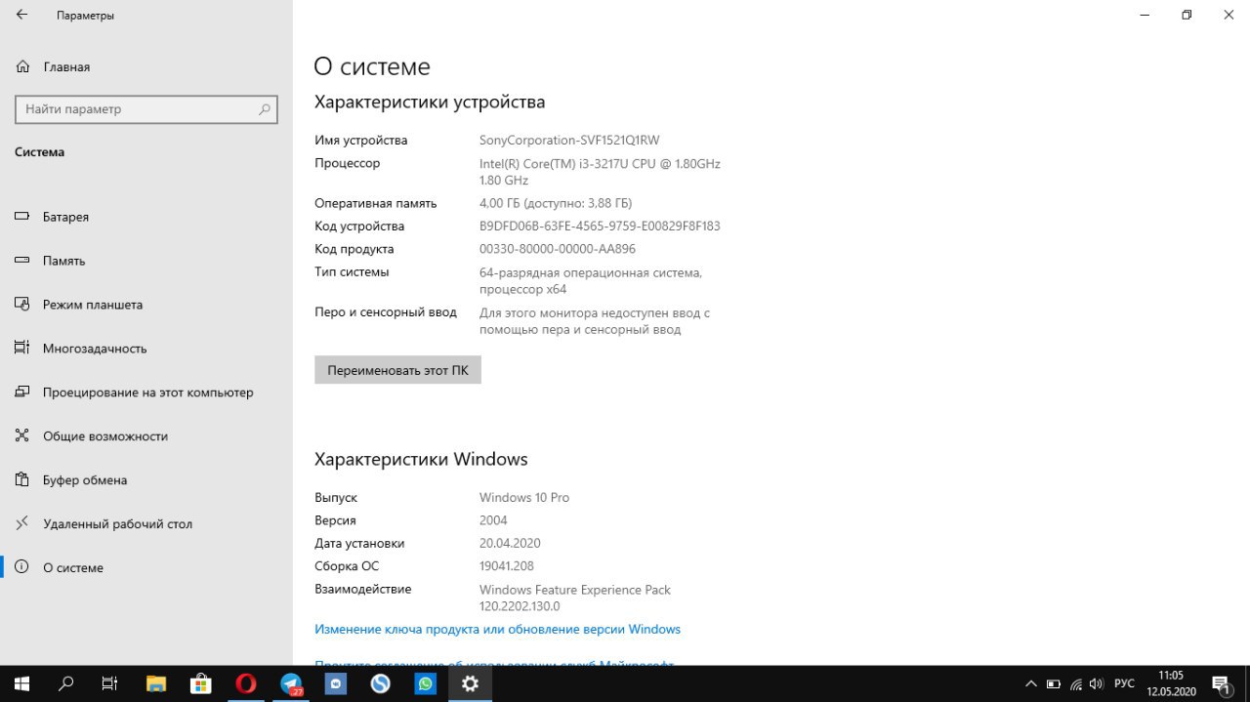Click the Буфер обмена clipboard icon
This screenshot has width=1250, height=702.
22,480
